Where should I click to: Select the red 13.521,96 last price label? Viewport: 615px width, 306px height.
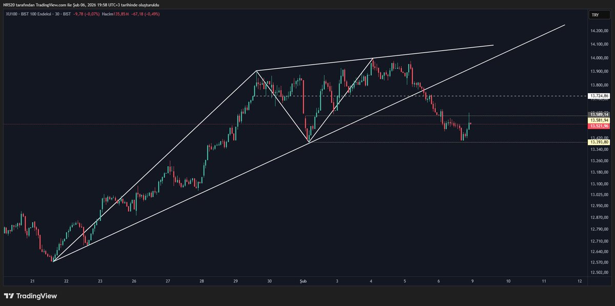tap(599, 126)
